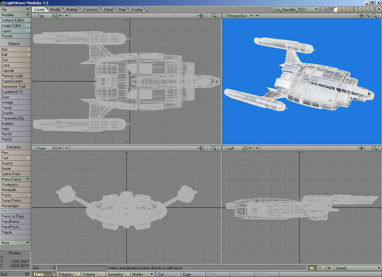Click the Grid size readout
The width and height of the screenshot is (382, 277).
coord(15,274)
